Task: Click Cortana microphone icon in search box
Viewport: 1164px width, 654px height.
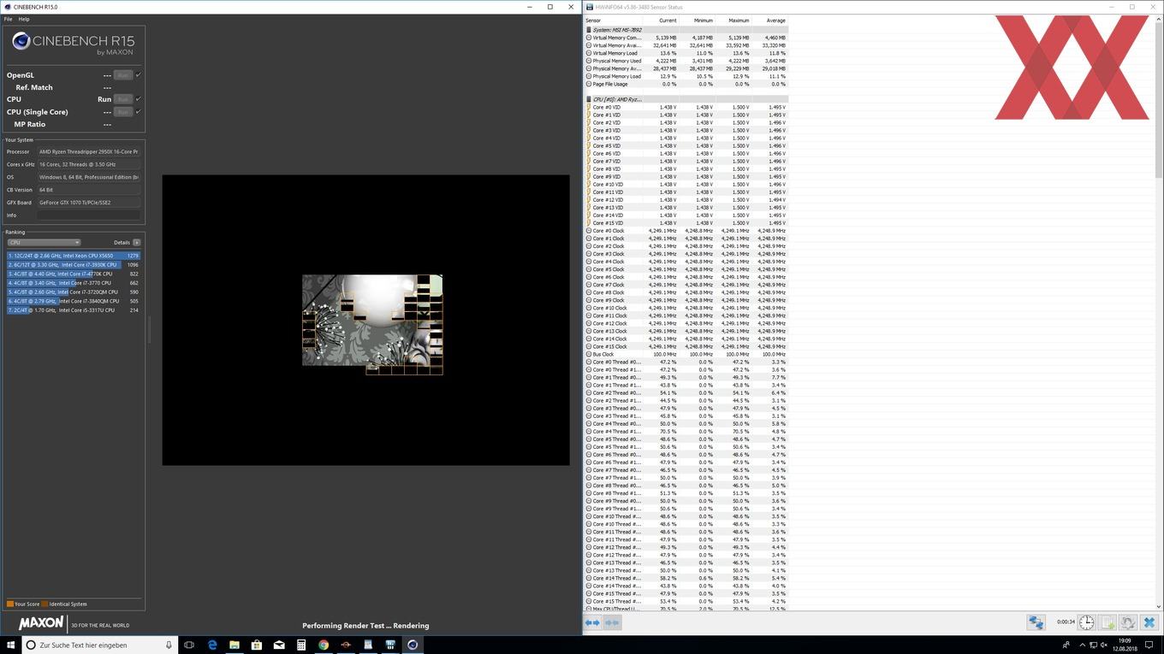Action: 169,645
